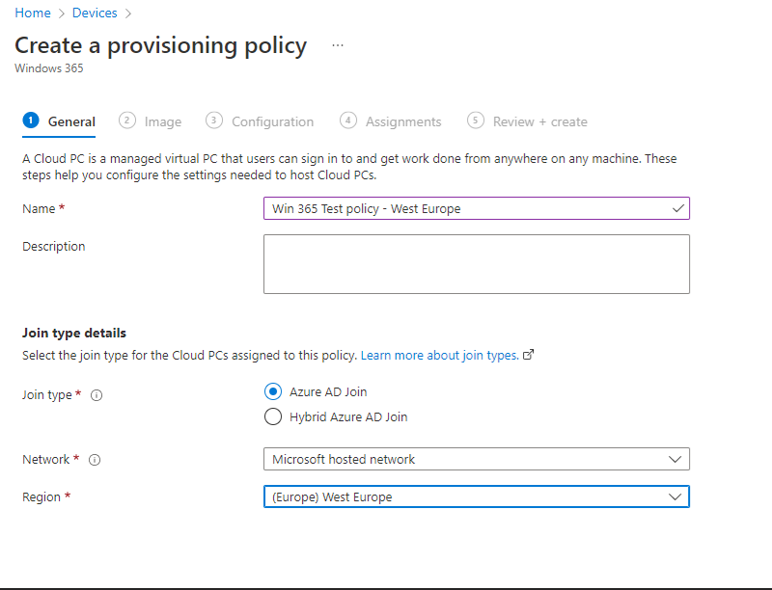Click the chevron on the Region combo box

[675, 496]
